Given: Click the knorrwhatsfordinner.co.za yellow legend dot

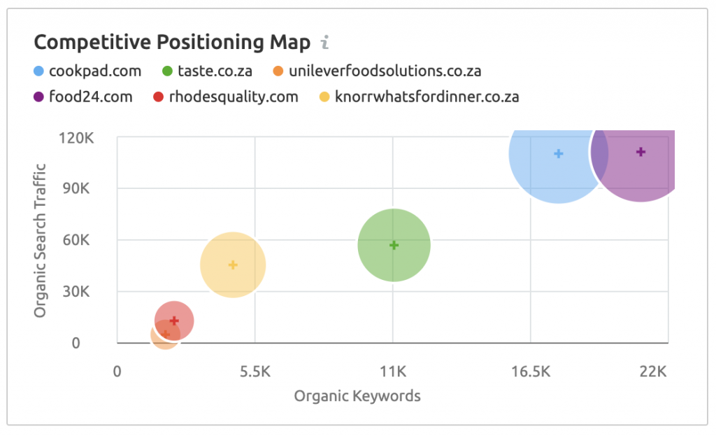Looking at the screenshot, I should pos(324,97).
